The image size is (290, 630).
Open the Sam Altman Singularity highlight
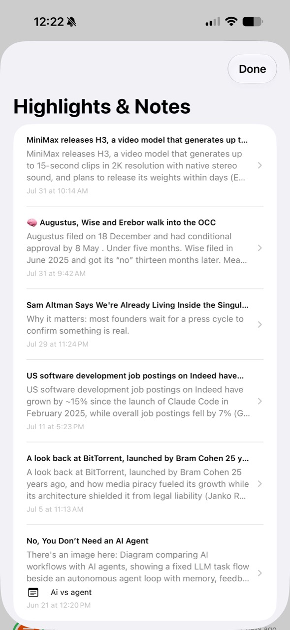145,324
